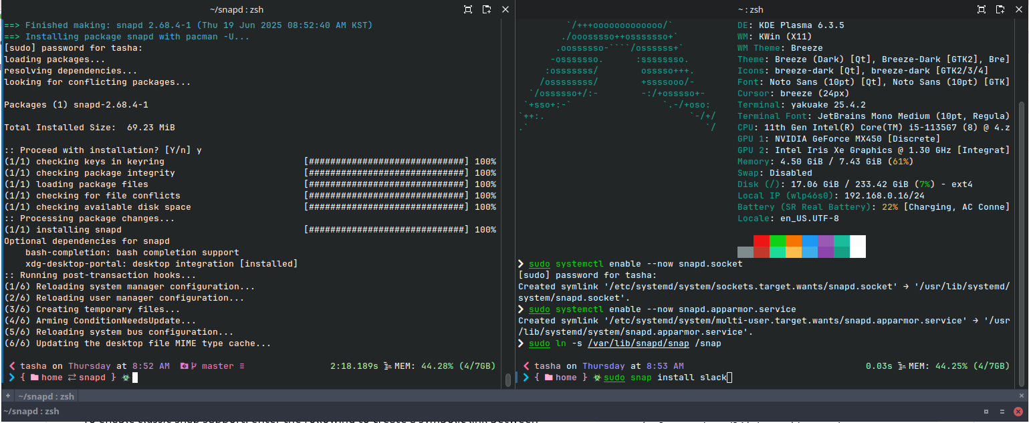This screenshot has width=1029, height=423.
Task: Click 'sudo systemctl enable --now snapd.apparmor.service' command
Action: point(662,309)
